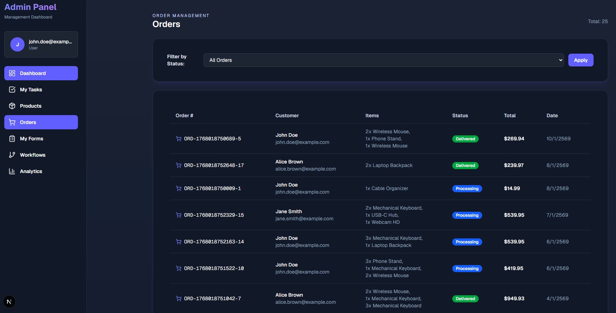Click the Workflows branch icon
This screenshot has height=313, width=616.
12,155
